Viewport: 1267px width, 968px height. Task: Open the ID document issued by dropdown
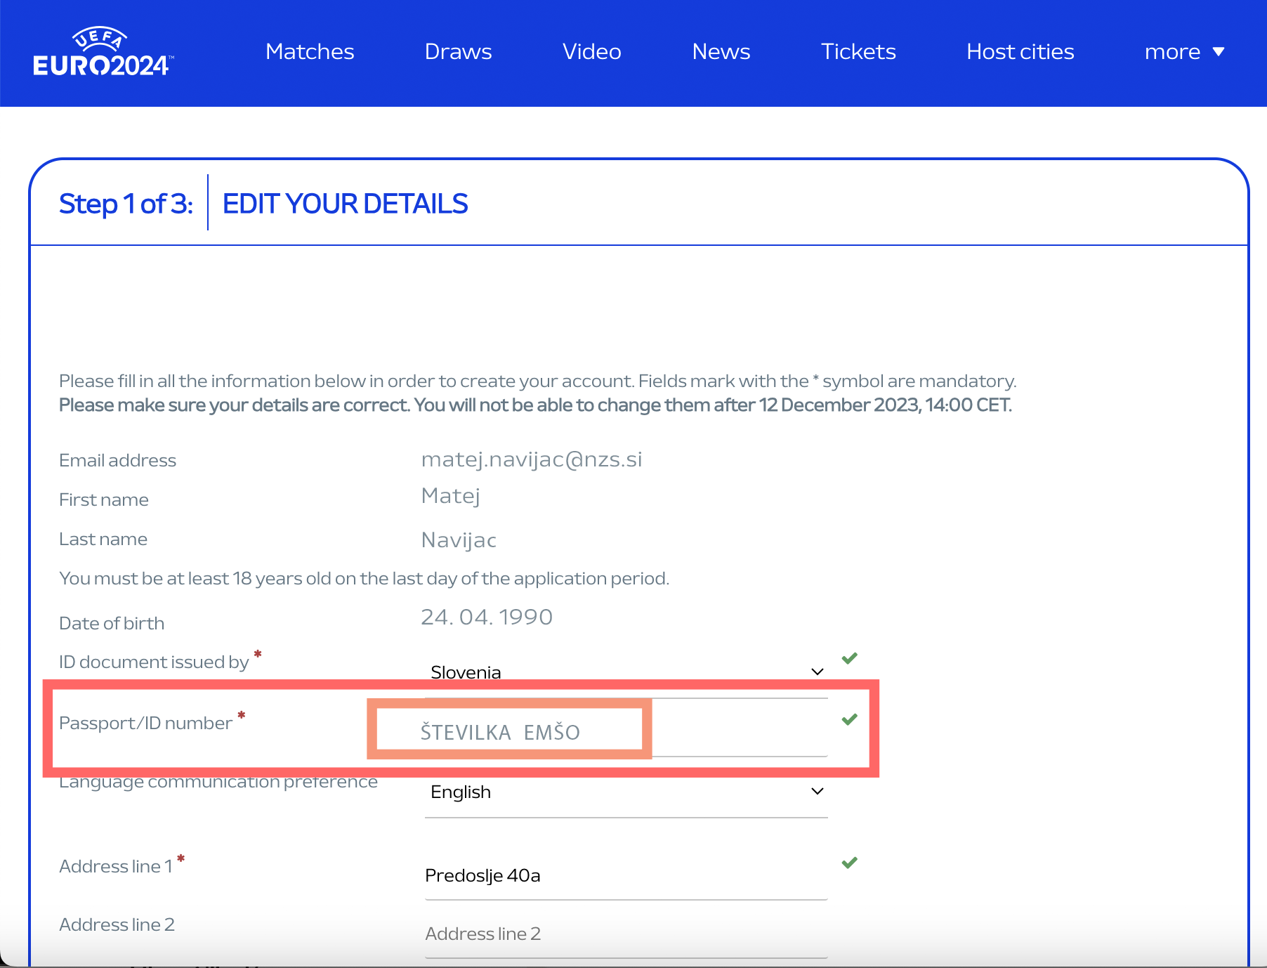[625, 672]
